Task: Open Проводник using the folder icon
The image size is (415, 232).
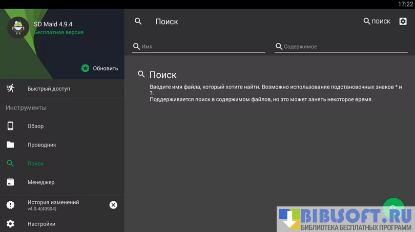Action: tap(10, 145)
